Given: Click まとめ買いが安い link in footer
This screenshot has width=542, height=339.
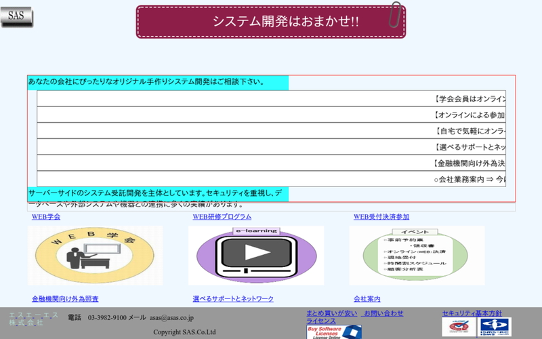Looking at the screenshot, I should pos(331,313).
